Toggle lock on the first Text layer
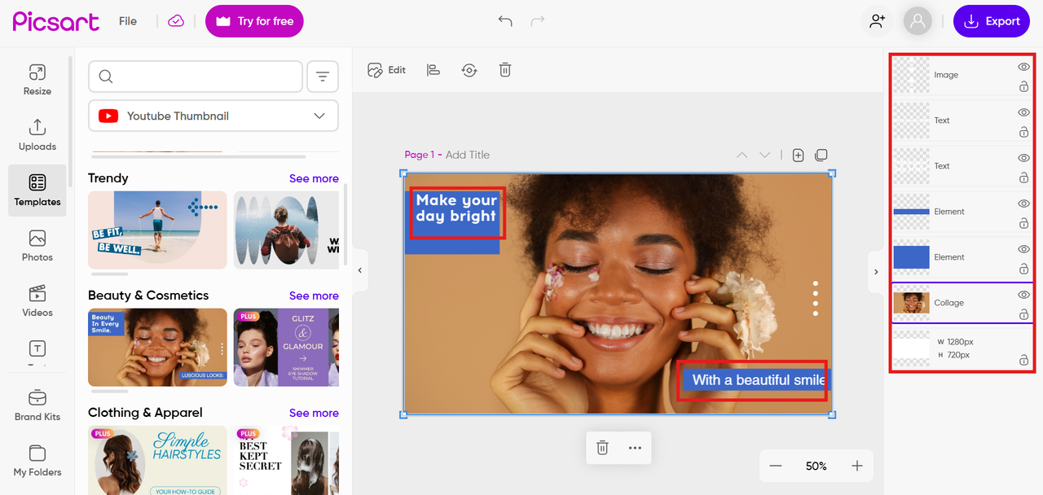Image resolution: width=1043 pixels, height=495 pixels. [1023, 132]
